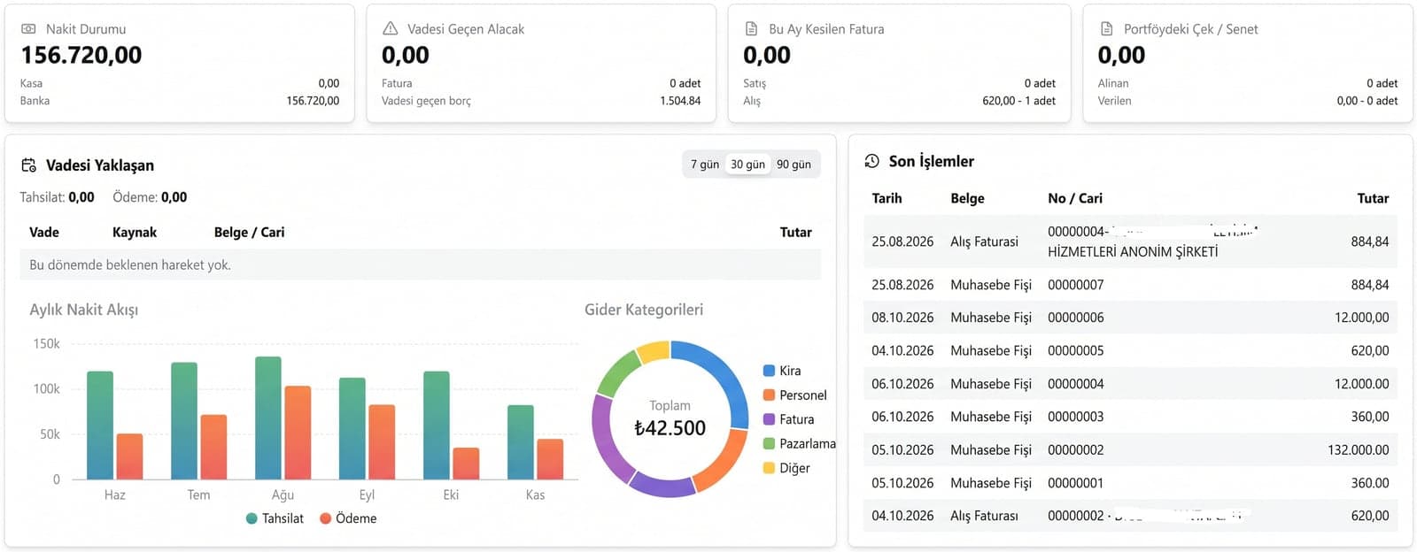
Task: Click the green Tahsilat bar for Tem
Action: tap(184, 421)
